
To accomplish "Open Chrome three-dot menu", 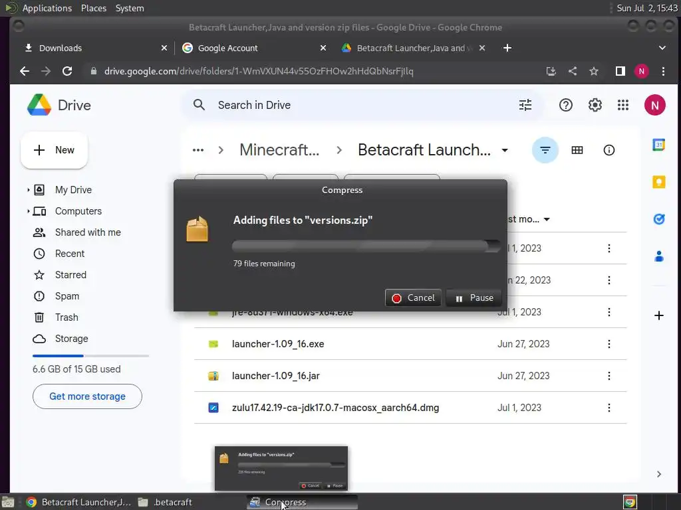I will (663, 71).
